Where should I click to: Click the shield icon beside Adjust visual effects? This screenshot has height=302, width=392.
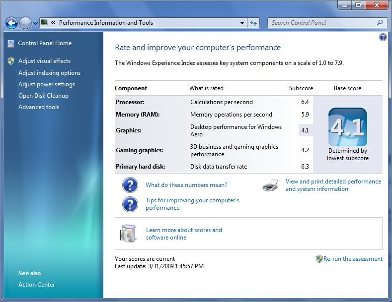pyautogui.click(x=11, y=60)
